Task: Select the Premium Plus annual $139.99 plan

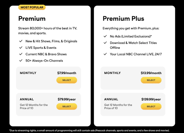Action: (151, 106)
